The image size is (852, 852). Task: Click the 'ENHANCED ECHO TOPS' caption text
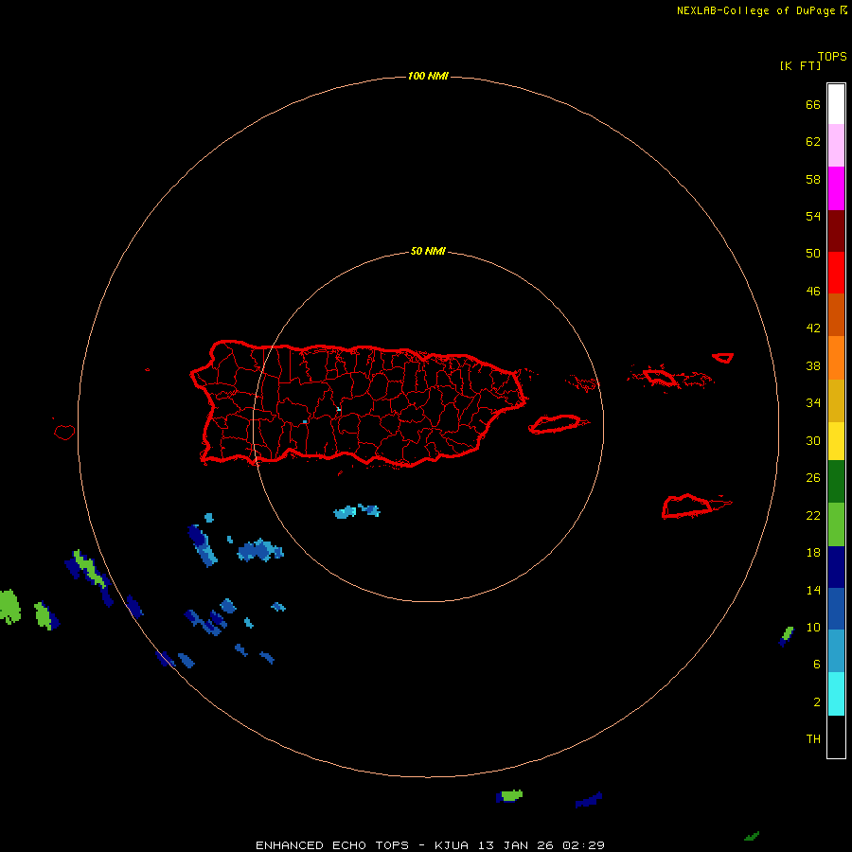point(332,845)
